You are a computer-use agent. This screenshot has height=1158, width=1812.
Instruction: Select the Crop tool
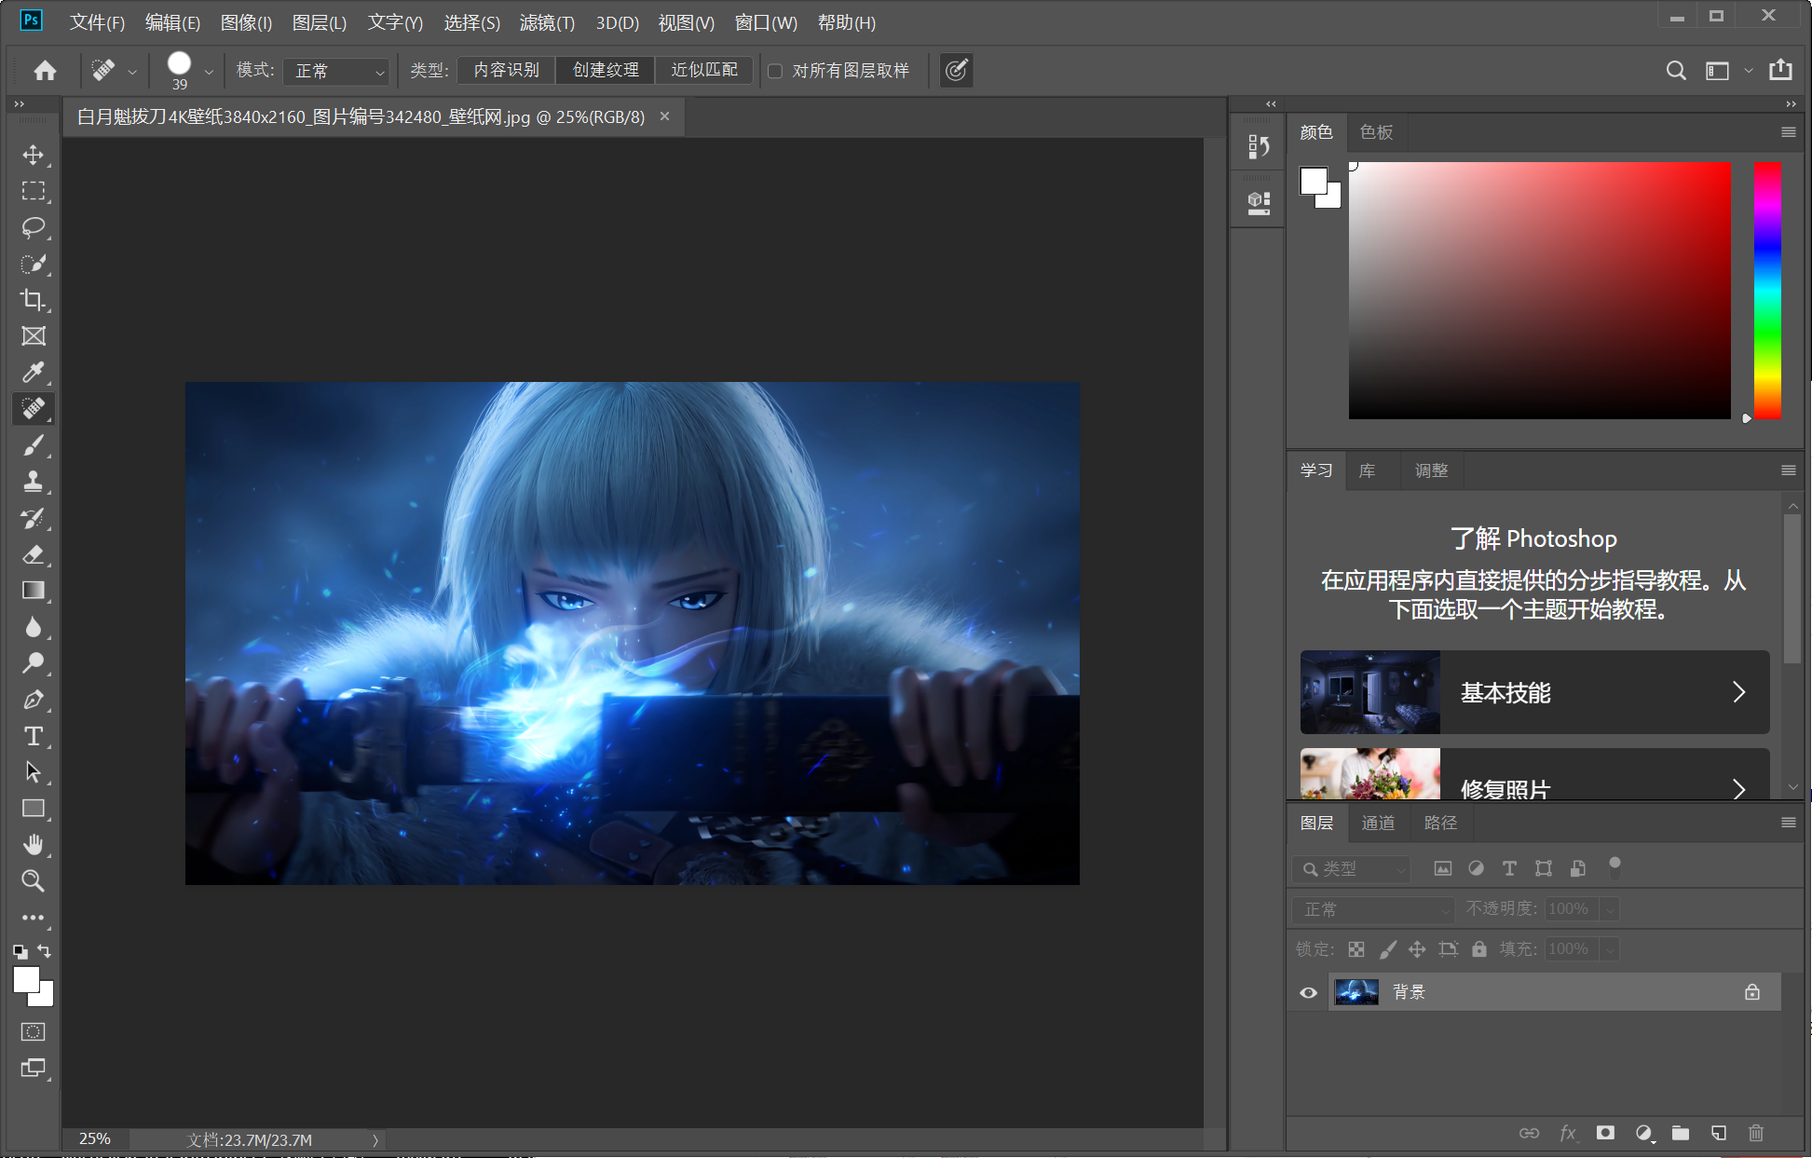[34, 300]
